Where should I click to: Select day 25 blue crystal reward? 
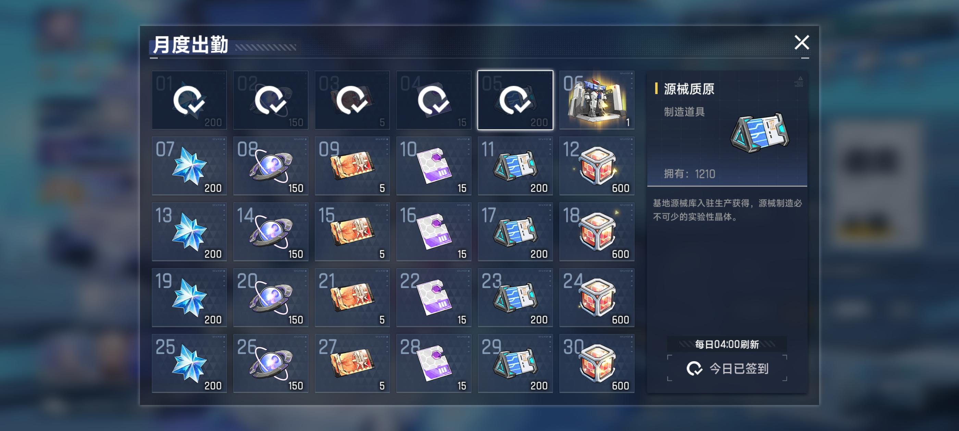tap(189, 363)
